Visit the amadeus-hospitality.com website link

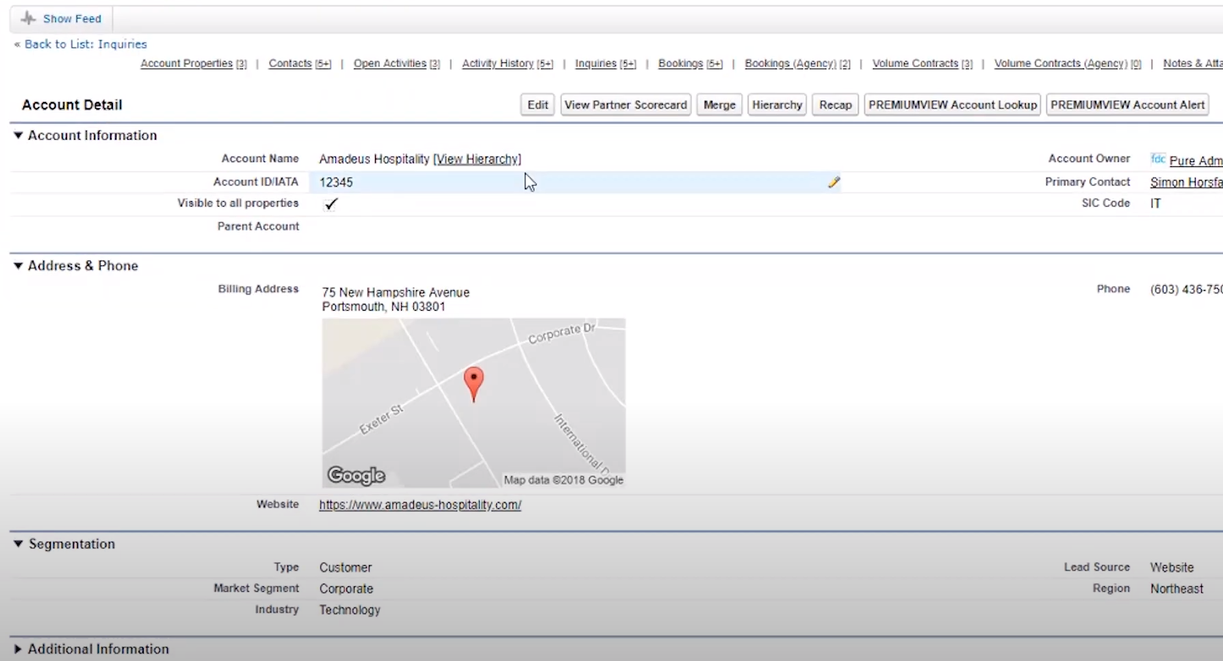420,505
